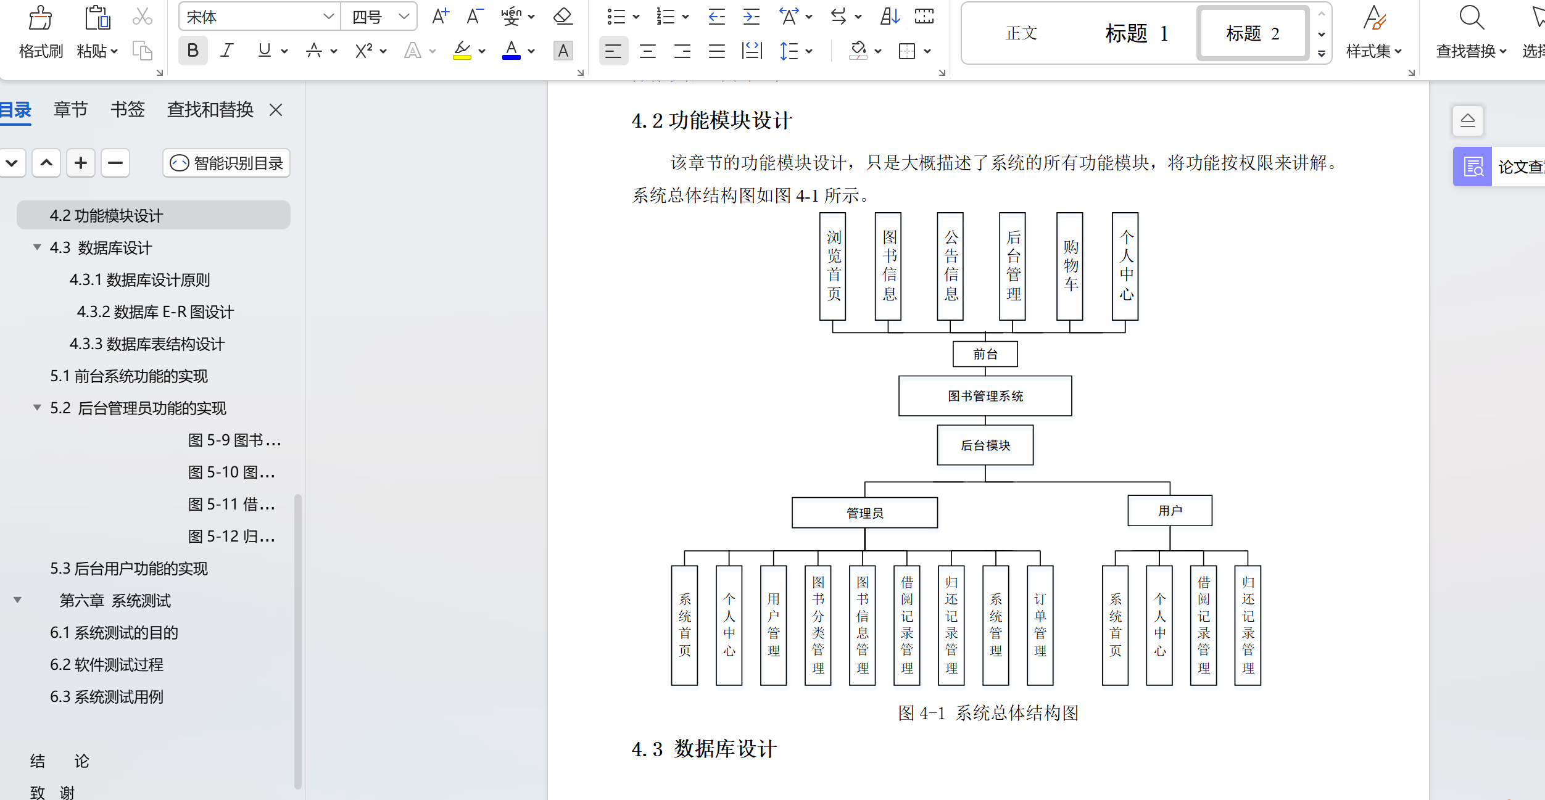Collapse the 5.2 后台管理员功能的实现 tree section
This screenshot has height=800, width=1545.
(37, 408)
